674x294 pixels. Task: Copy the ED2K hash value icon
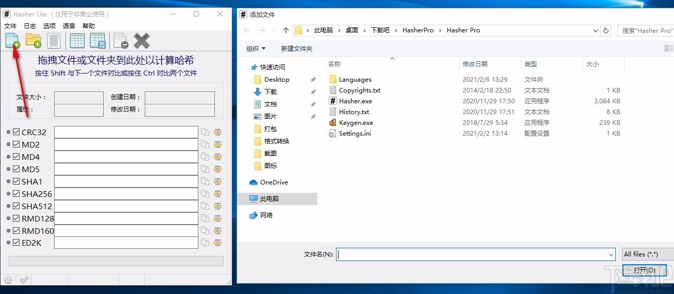(205, 243)
